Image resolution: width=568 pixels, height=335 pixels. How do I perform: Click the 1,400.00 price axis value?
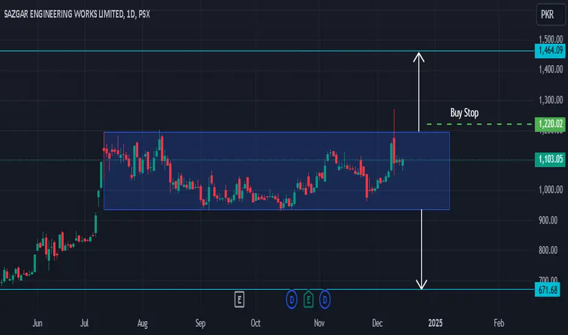click(x=550, y=69)
